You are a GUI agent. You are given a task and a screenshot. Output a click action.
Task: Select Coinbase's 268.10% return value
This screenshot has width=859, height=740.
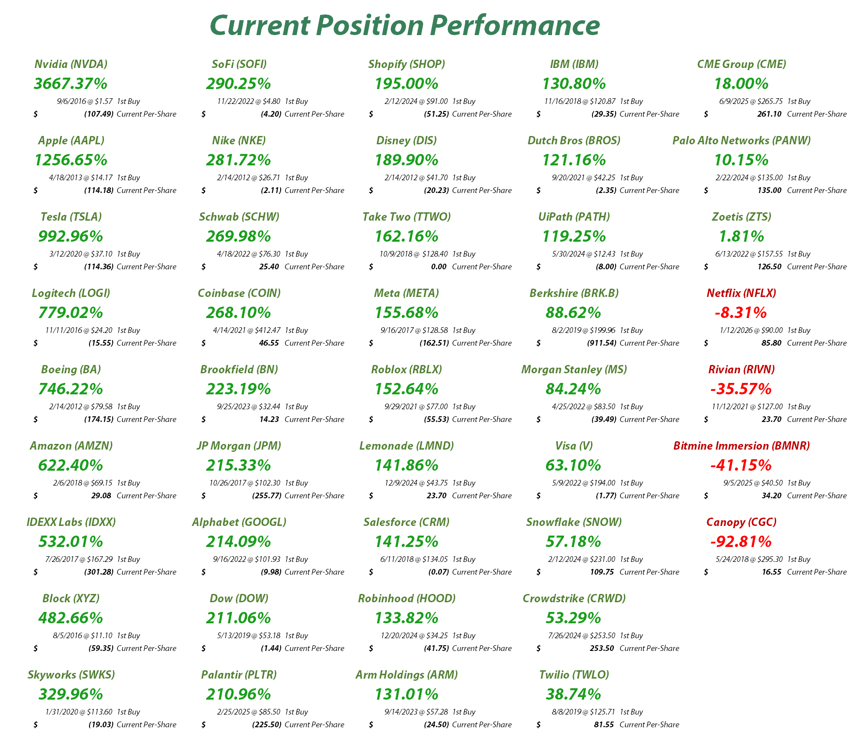[x=239, y=312]
